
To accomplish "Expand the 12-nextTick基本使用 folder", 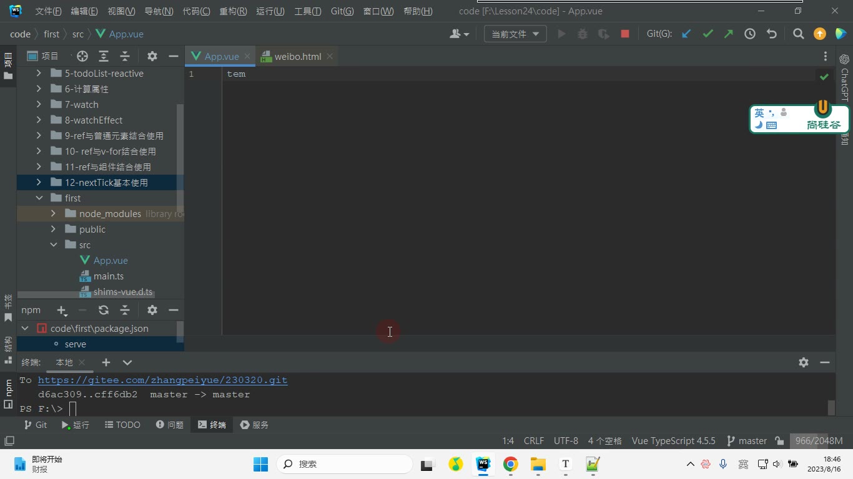I will tap(39, 182).
